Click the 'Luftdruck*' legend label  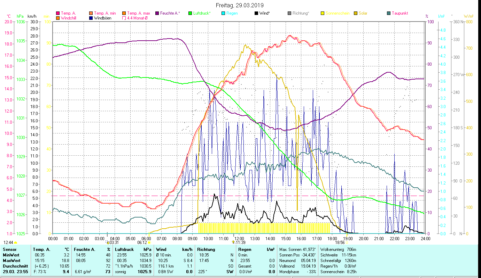point(202,13)
